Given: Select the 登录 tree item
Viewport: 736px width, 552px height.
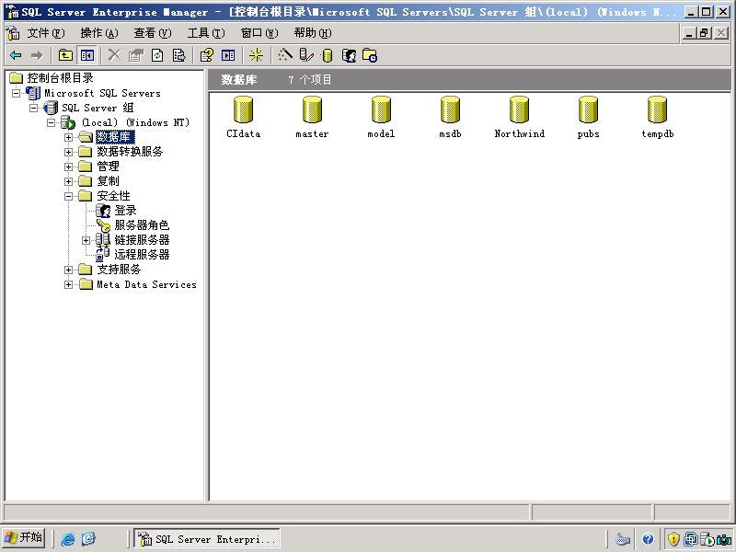Looking at the screenshot, I should point(125,211).
